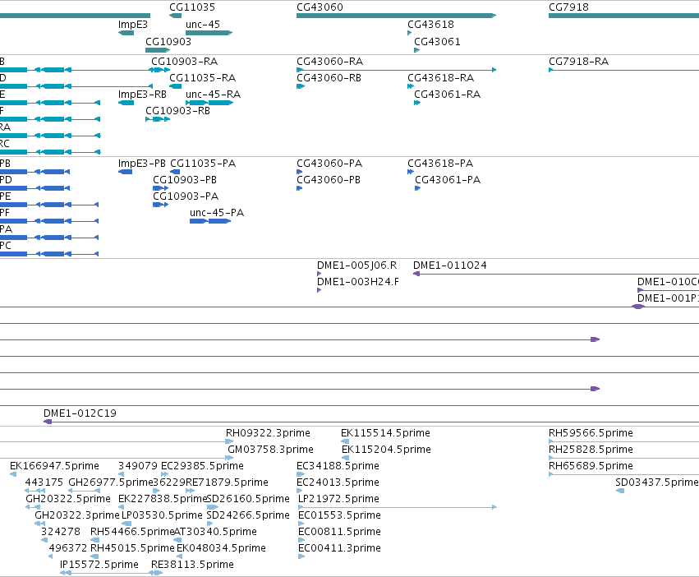Click protein CG43618-PA
699x577 pixels.
(x=440, y=164)
